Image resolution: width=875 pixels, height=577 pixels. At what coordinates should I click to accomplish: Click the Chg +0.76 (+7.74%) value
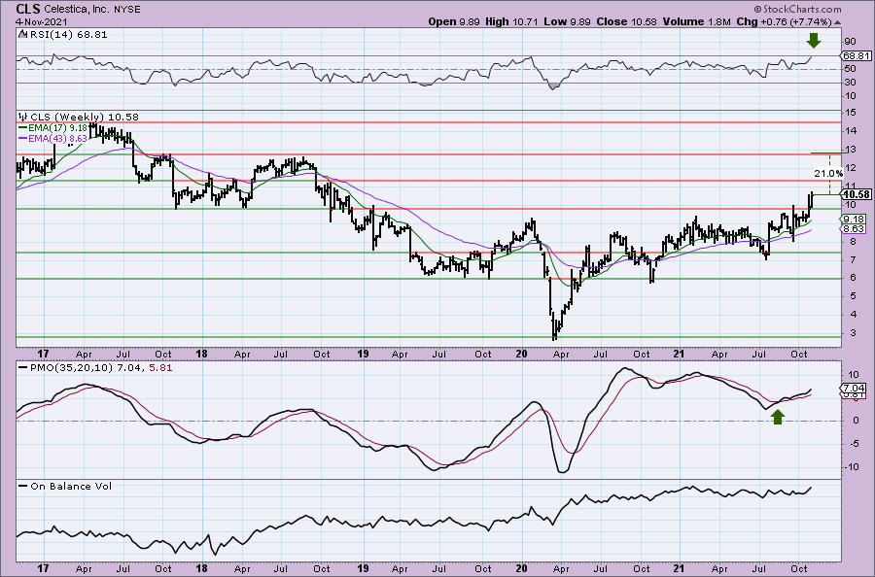(784, 21)
